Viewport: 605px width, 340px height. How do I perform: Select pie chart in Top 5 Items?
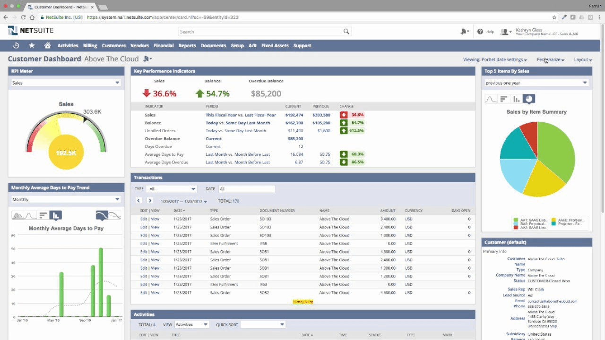[x=529, y=99]
